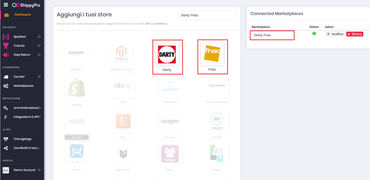Click the Amministrazione key icon
Image resolution: width=370 pixels, height=180 pixels.
[x=6, y=108]
